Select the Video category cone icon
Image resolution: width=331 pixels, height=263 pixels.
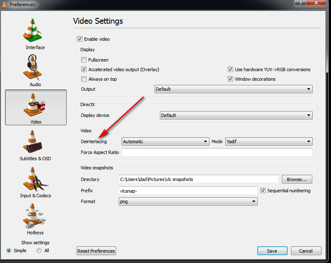(35, 105)
